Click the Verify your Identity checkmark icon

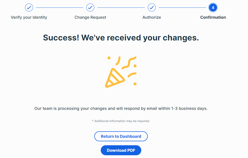[x=29, y=7]
